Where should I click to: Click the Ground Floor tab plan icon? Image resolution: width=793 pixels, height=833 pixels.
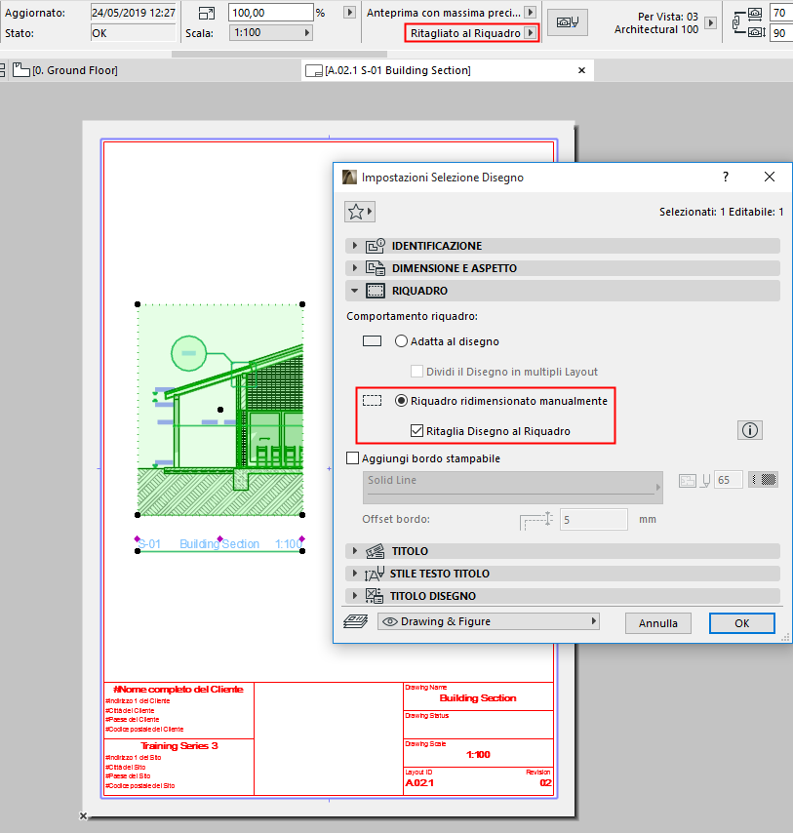click(20, 69)
